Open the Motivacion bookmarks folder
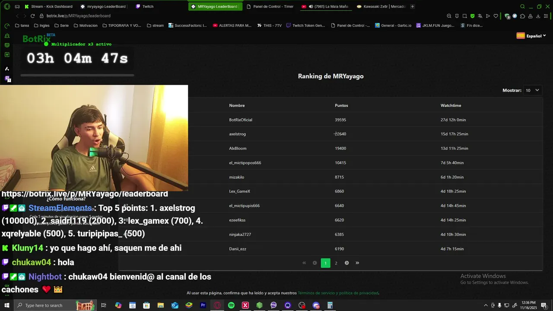Screen dimensions: 553x311 [x=86, y=25]
